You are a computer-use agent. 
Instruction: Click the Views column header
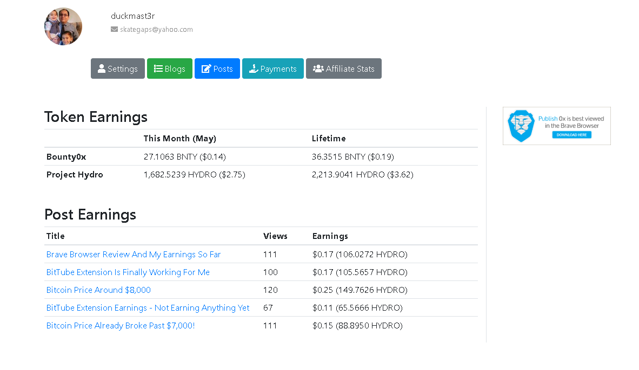(x=275, y=236)
